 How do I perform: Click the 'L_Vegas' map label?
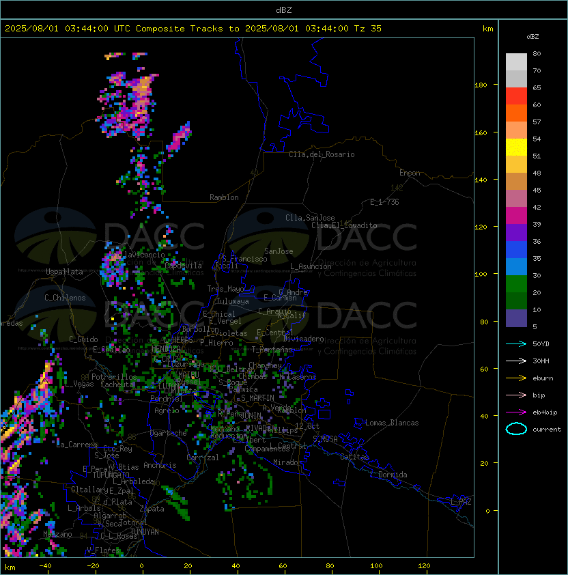79,384
